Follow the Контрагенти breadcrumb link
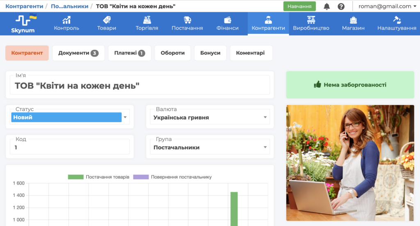 pos(24,6)
